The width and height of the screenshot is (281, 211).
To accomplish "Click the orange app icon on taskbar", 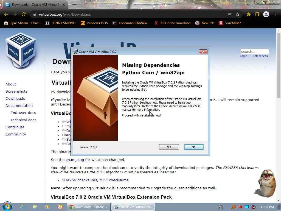I will tap(60, 207).
